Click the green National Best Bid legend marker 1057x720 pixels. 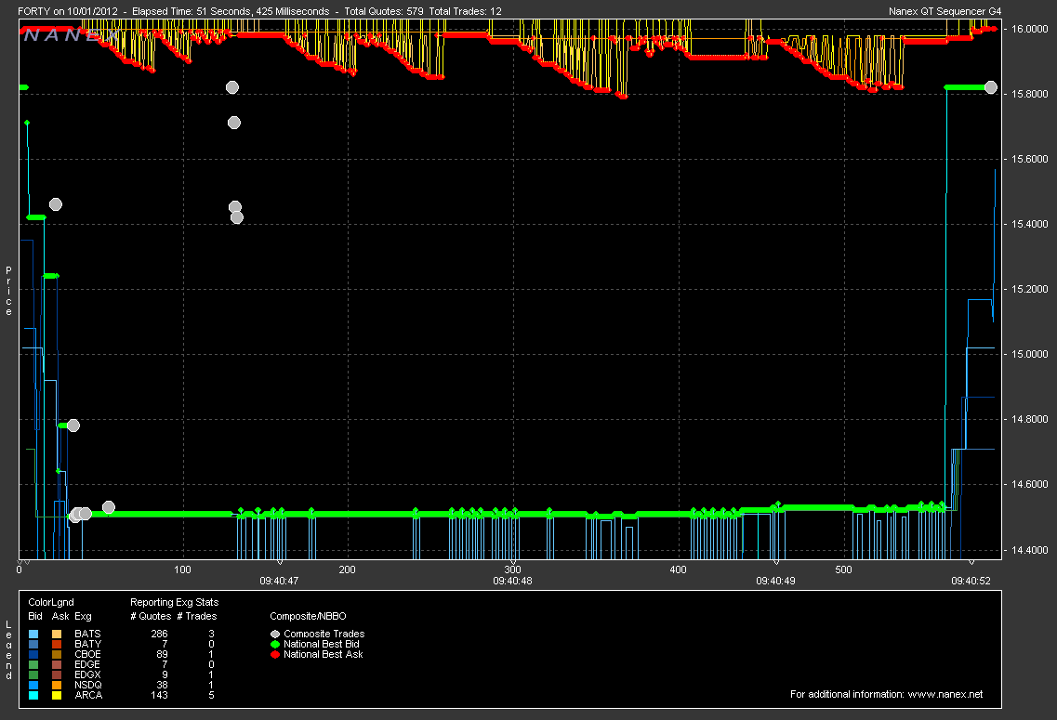(275, 644)
